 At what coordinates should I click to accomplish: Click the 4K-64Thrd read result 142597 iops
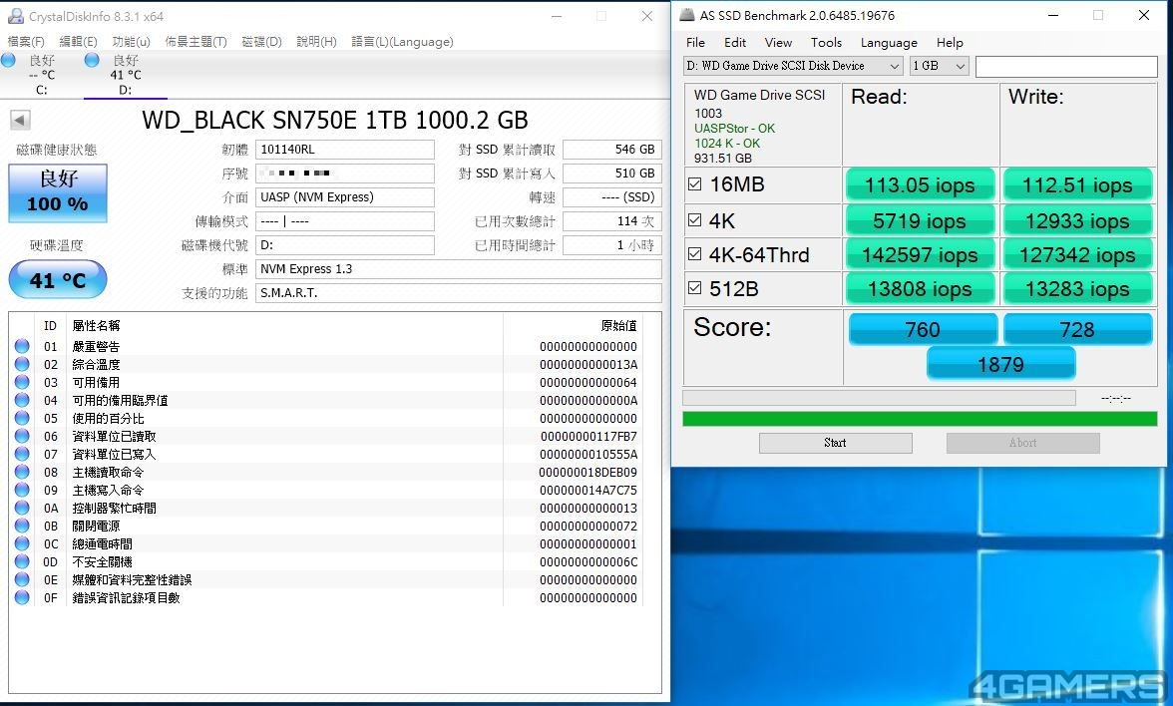(x=920, y=255)
